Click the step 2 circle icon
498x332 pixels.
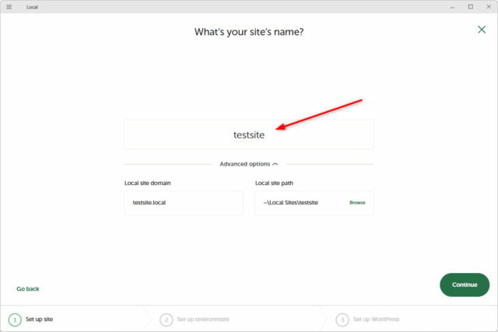(x=166, y=320)
